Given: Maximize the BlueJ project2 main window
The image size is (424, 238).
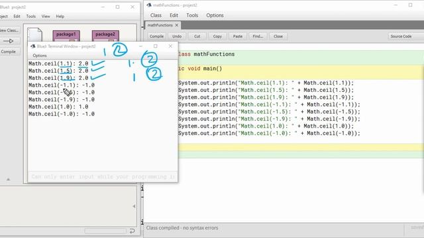Looking at the screenshot, I should pos(117,7).
